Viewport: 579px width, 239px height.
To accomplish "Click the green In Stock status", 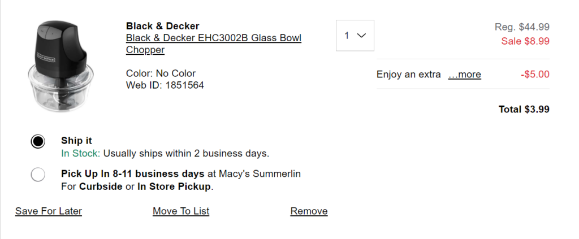I will coord(80,153).
